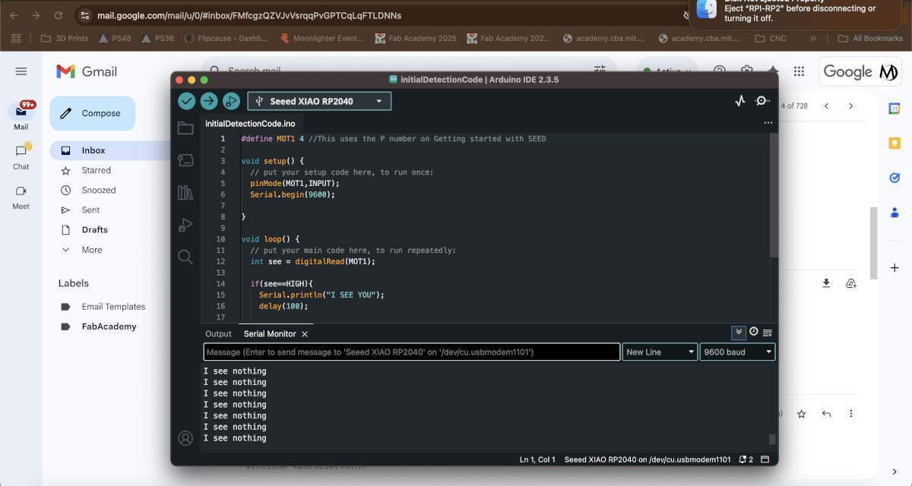Open the Sketchbook folder sidebar icon
The height and width of the screenshot is (486, 912).
click(x=185, y=128)
